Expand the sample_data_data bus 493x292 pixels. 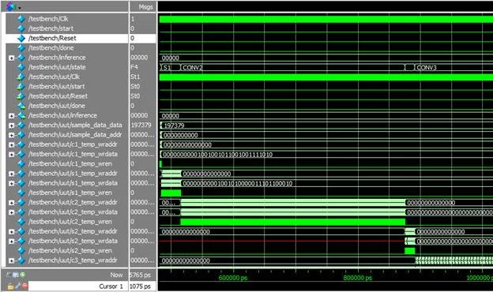tap(11, 125)
